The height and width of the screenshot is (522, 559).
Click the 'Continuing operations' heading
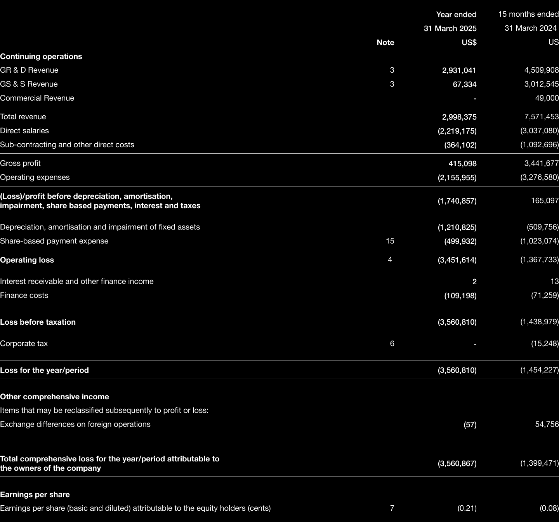click(41, 56)
